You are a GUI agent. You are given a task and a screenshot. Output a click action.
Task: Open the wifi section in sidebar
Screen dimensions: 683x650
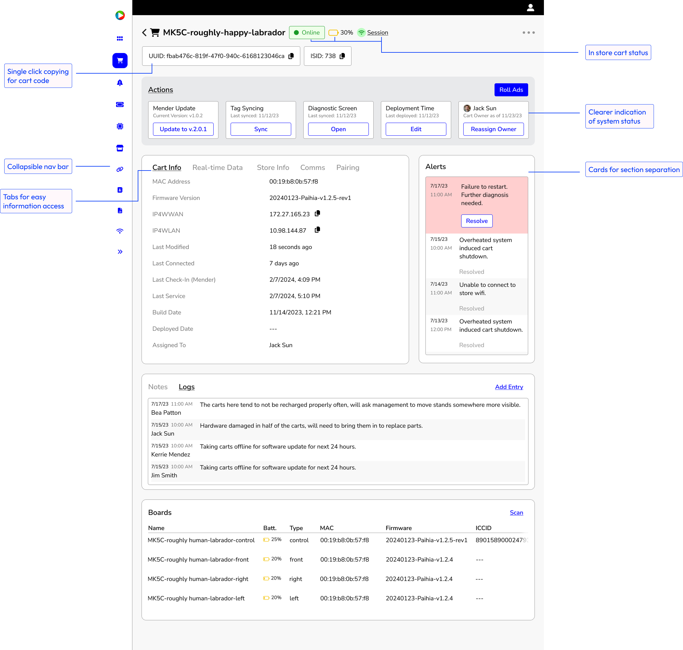[120, 231]
